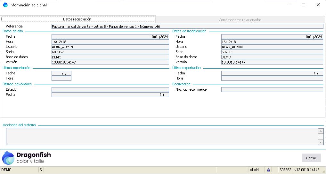Viewport: 326px width, 174px height.
Task: Click the Datos de modificación Base de datos field
Action: [272, 57]
